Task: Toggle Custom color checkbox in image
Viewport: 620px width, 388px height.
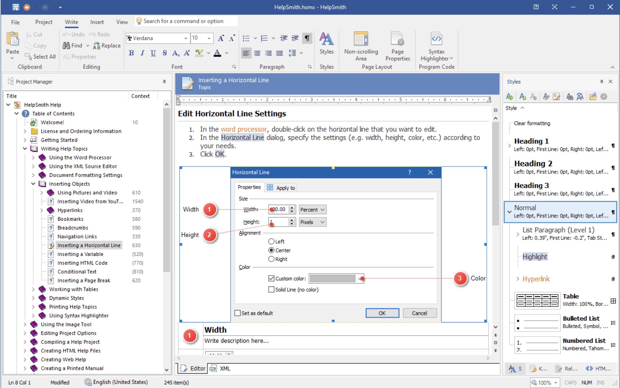Action: 271,278
